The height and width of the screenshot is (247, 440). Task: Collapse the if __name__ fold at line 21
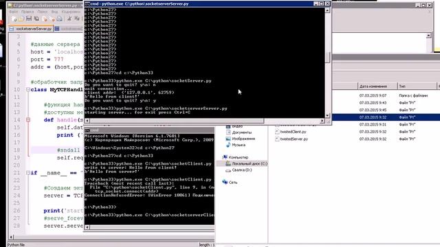tap(28, 173)
